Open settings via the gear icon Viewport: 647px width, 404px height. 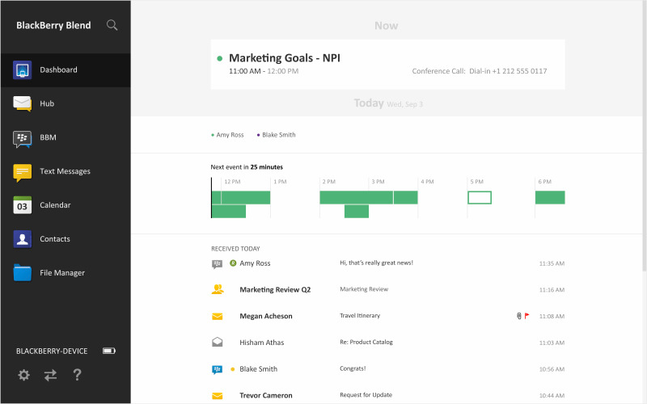[x=24, y=375]
